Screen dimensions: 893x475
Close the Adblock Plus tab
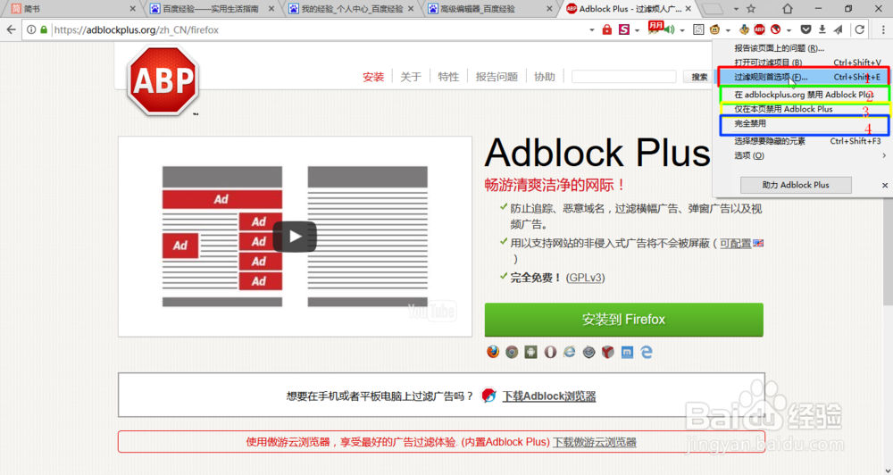[x=689, y=9]
